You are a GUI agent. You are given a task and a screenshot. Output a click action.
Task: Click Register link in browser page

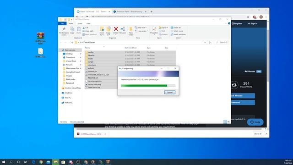coord(237,23)
